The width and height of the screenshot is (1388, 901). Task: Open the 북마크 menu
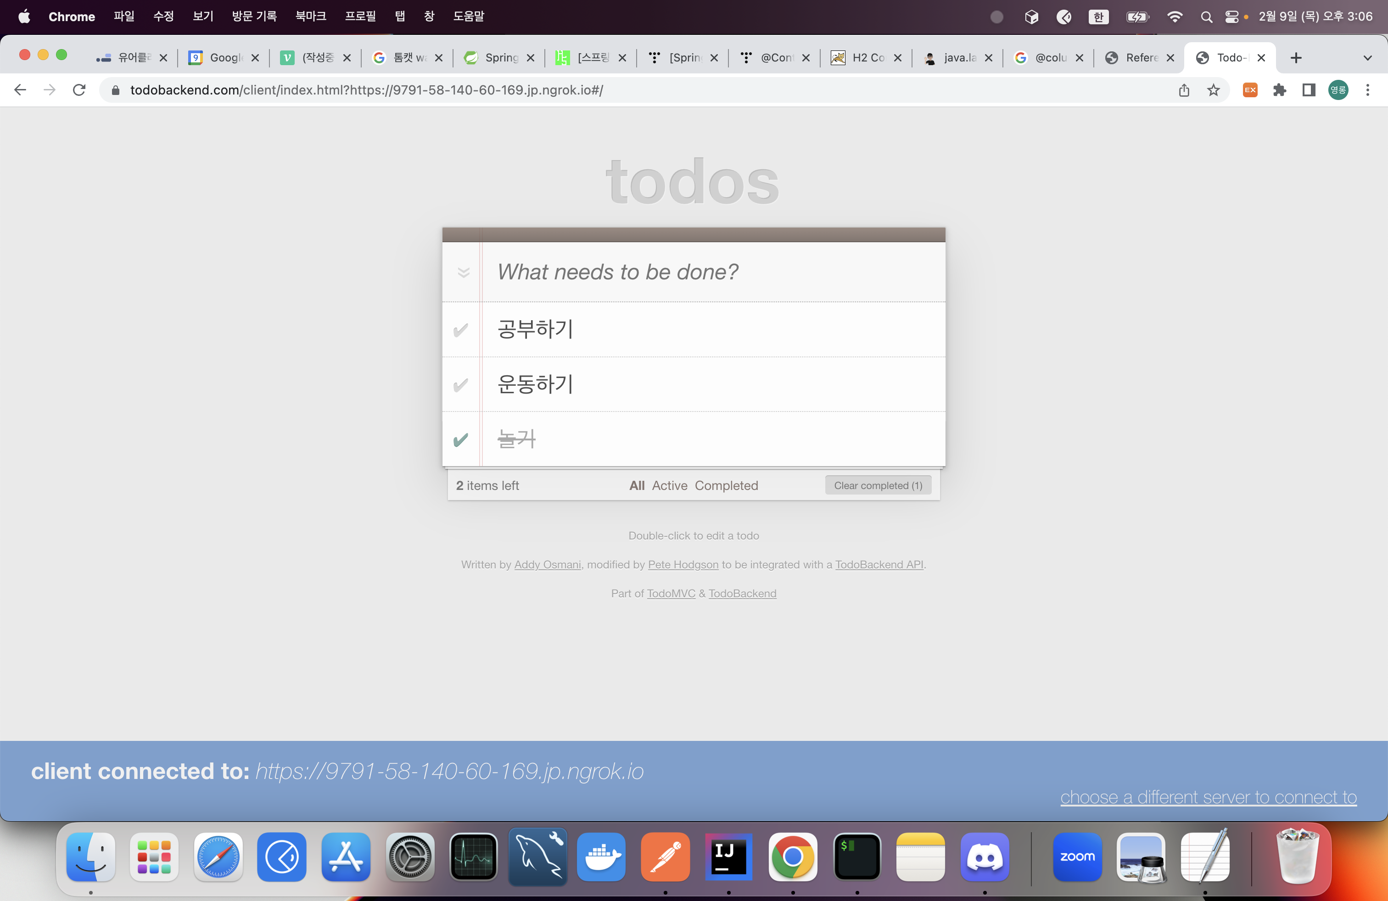click(310, 17)
